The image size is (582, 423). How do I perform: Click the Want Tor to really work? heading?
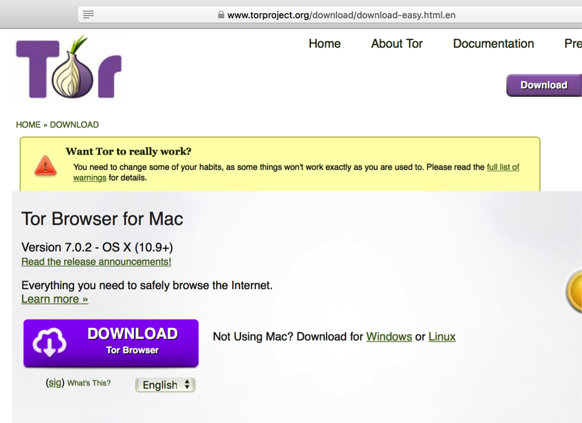(129, 151)
